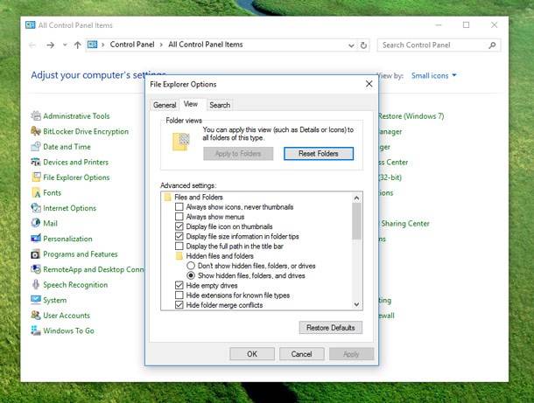Screen dimensions: 534x403
Task: Click the Cancel button
Action: click(301, 354)
